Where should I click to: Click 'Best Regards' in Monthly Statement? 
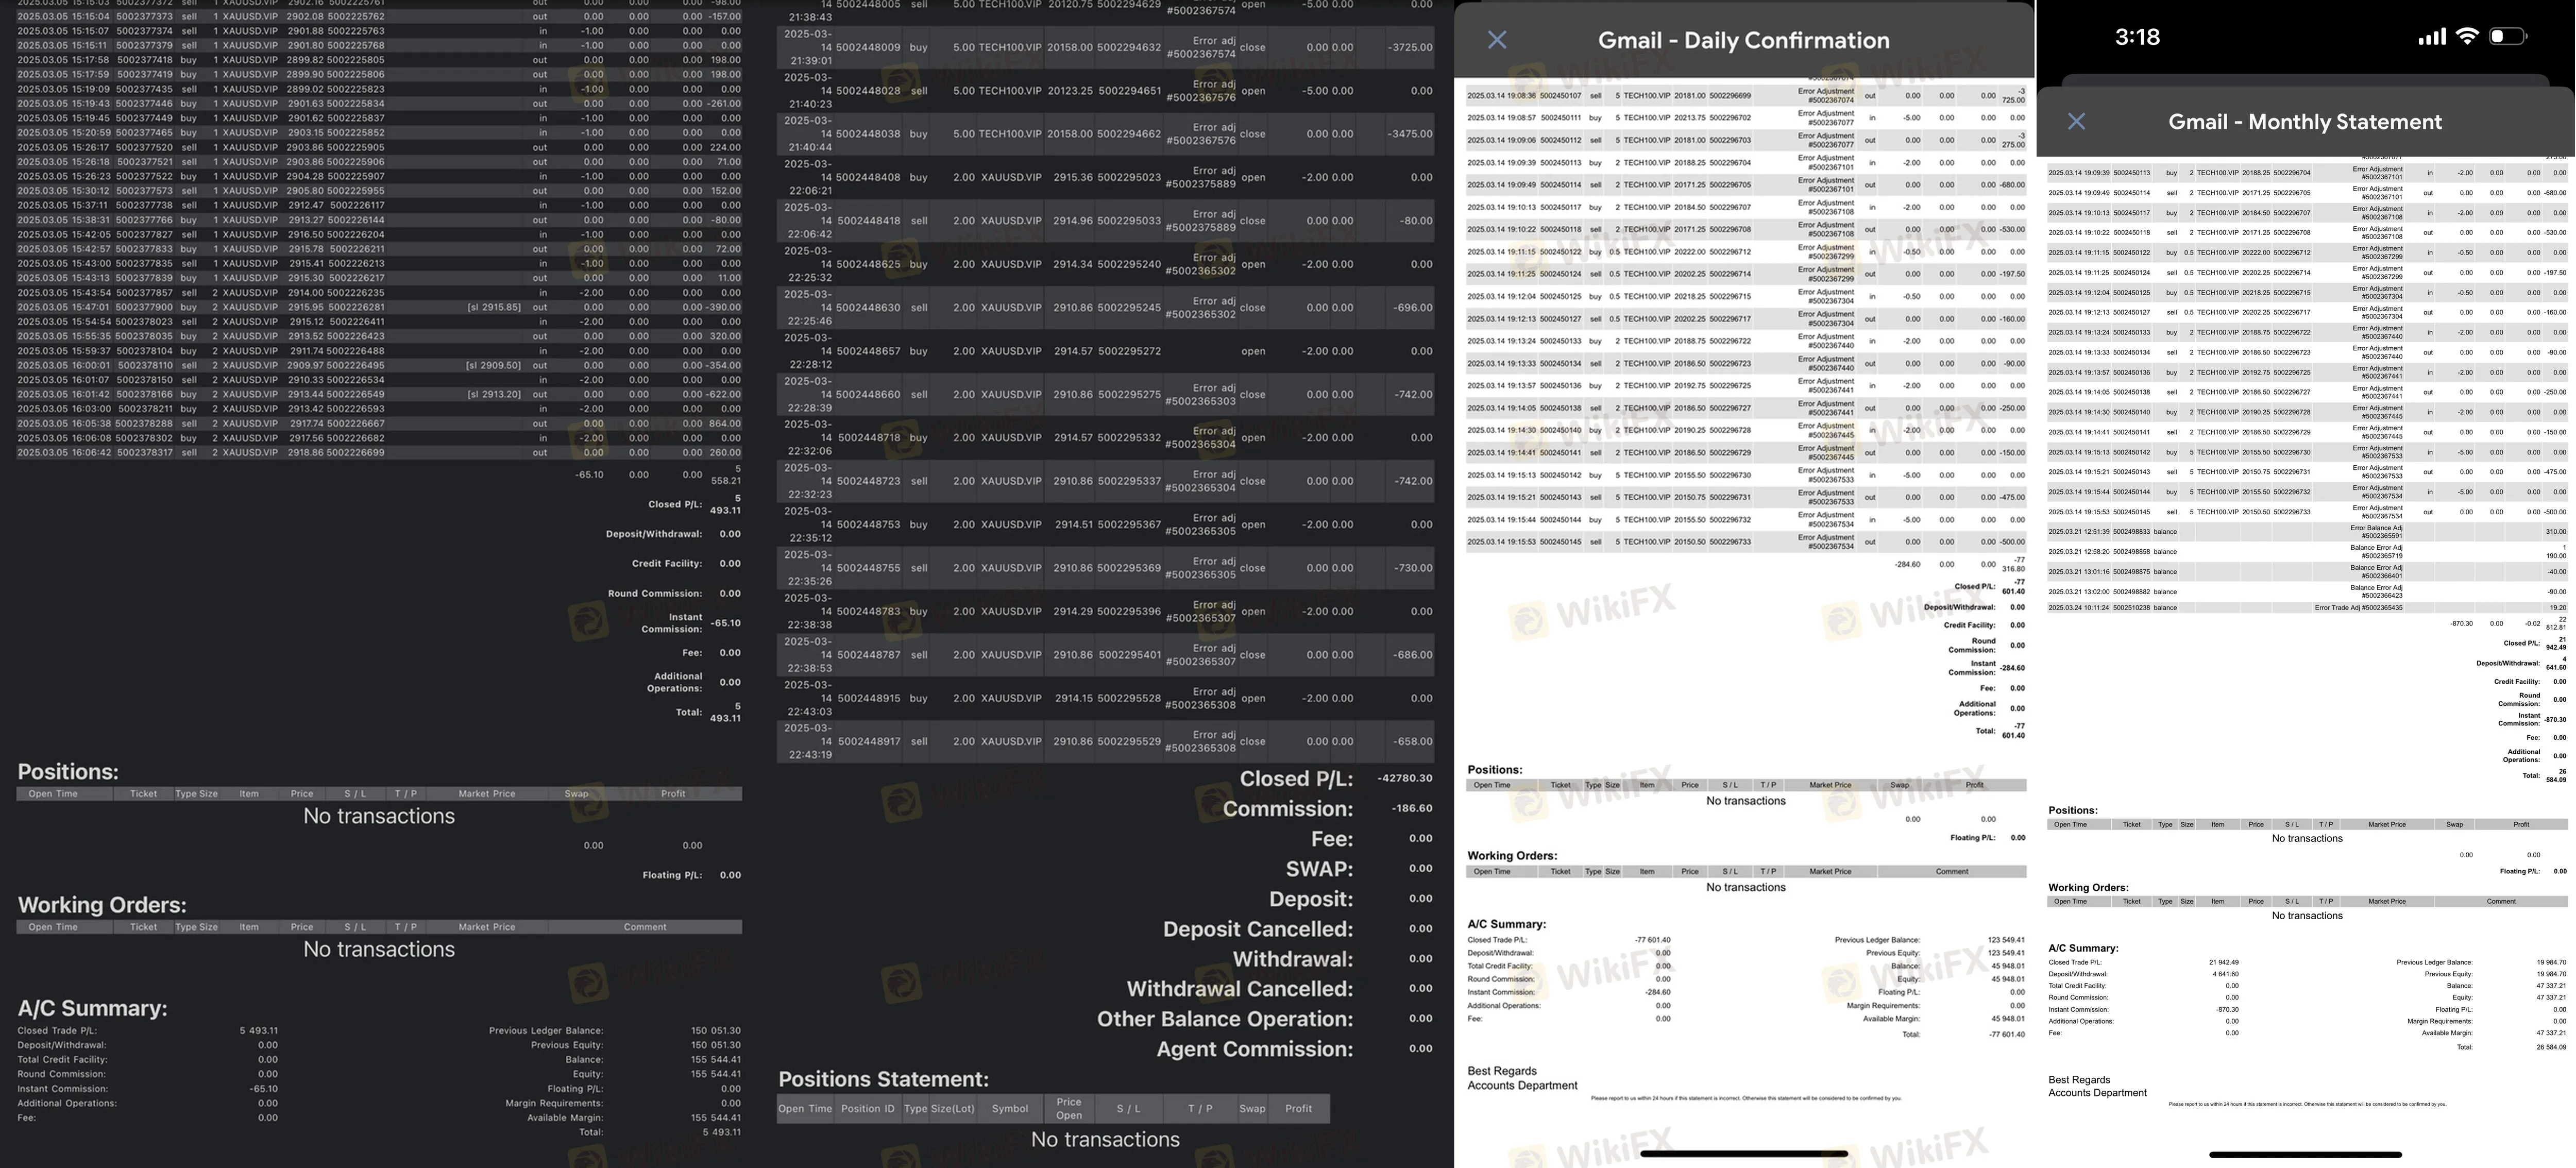2079,1080
